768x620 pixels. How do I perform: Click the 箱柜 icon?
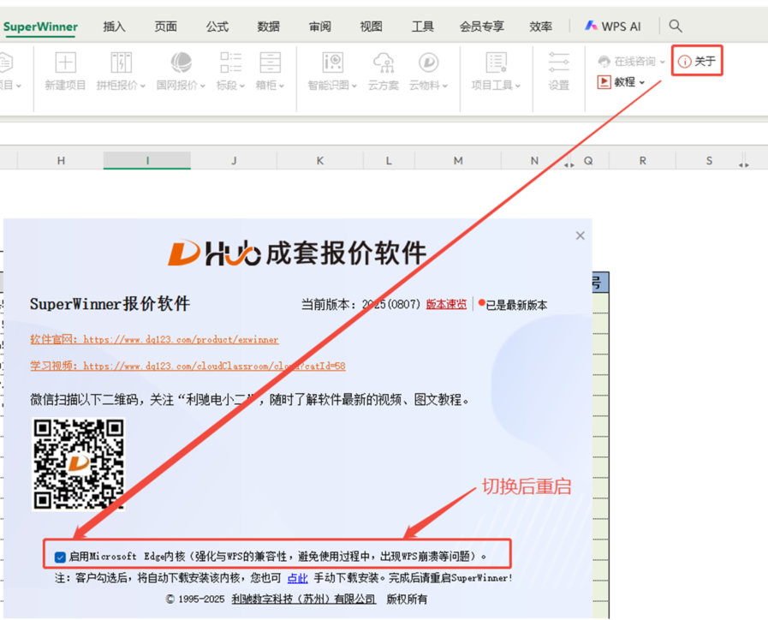(x=270, y=63)
